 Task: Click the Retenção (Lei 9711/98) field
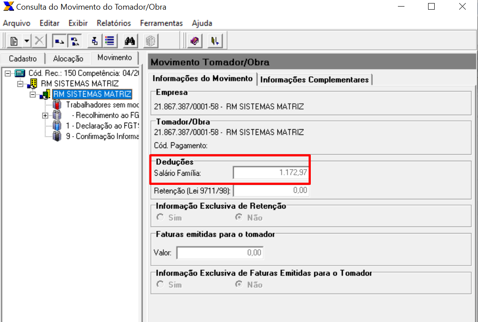(x=271, y=191)
